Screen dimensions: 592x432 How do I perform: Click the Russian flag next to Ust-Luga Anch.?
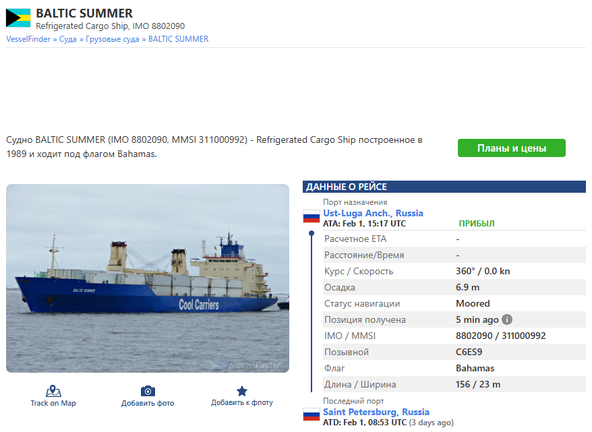coord(312,216)
